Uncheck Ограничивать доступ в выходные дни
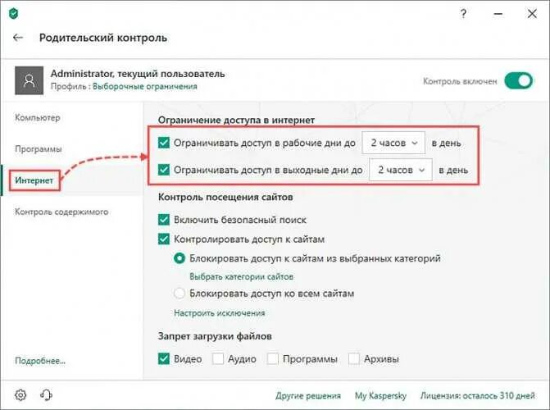The height and width of the screenshot is (410, 550). 164,170
